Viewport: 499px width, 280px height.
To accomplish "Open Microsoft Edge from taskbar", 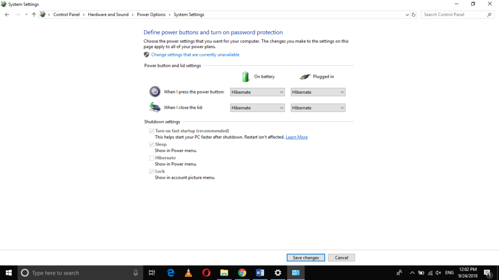I will coord(171,273).
